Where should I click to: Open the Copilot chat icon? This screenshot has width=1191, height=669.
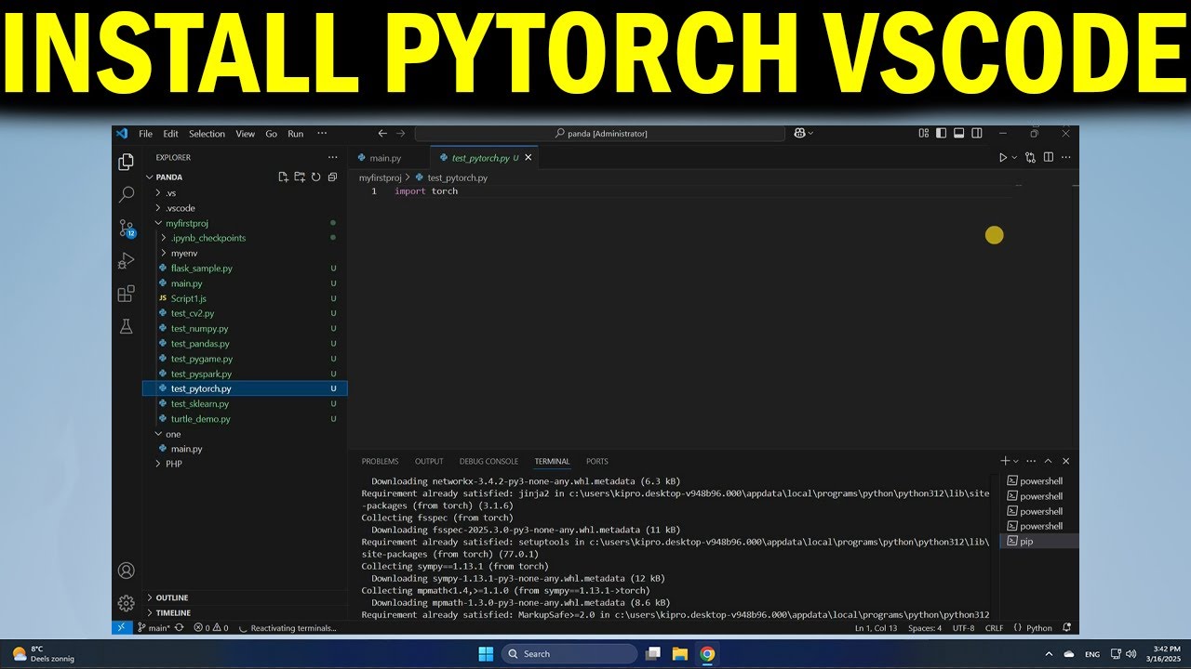pos(799,134)
